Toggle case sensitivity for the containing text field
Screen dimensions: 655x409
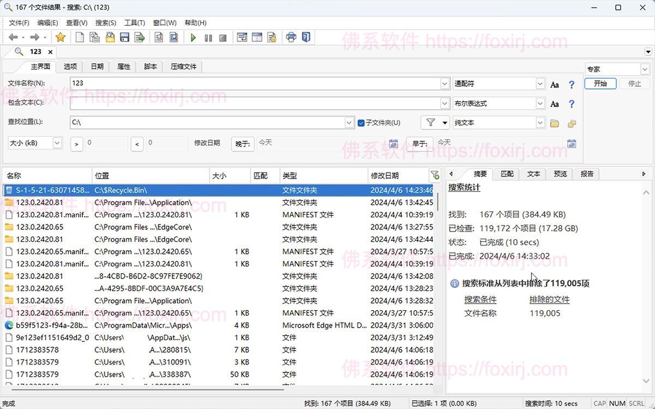[555, 103]
